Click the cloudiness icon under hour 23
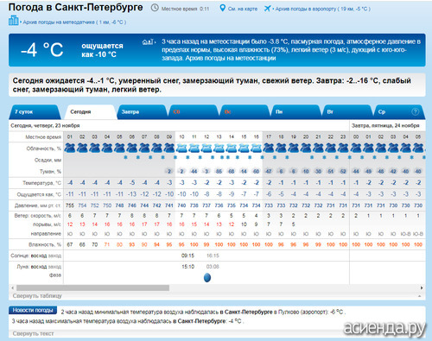Screen dimensions: 432x341 [x=343, y=148]
